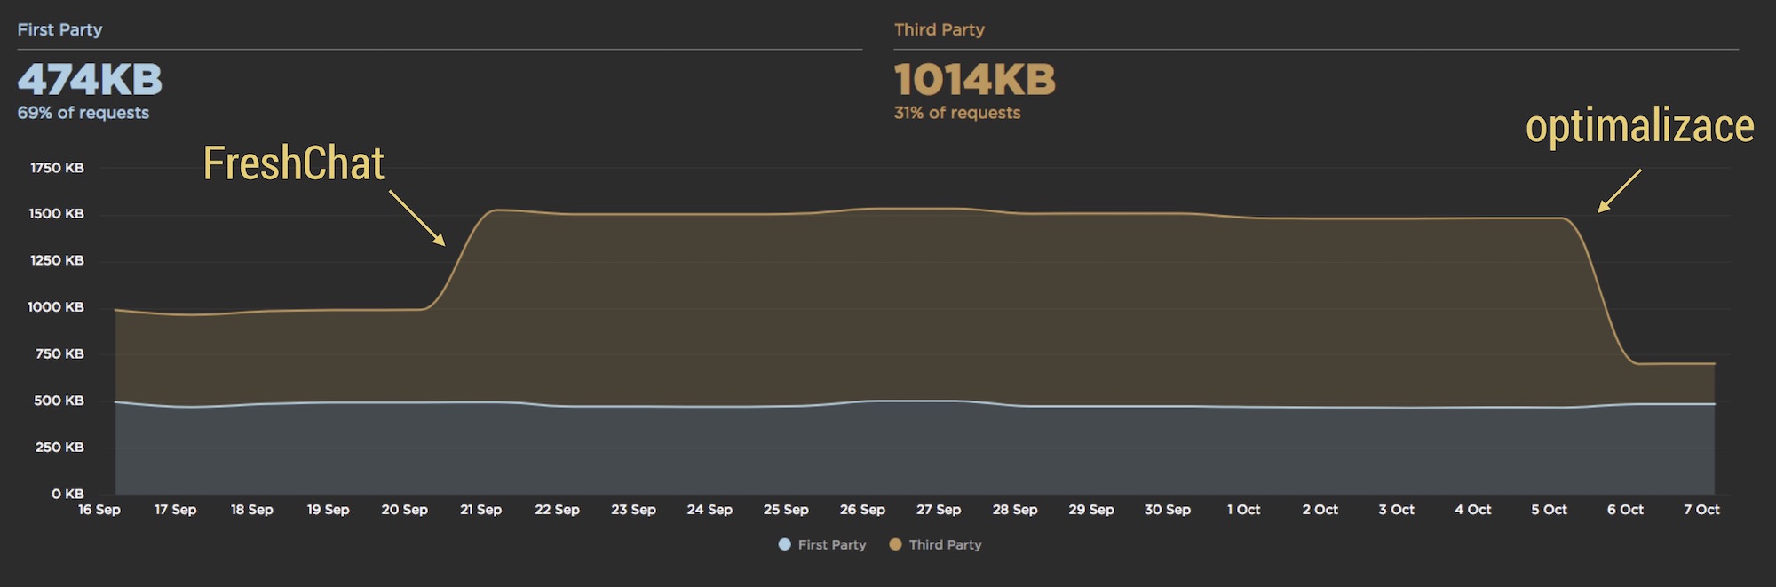Toggle the First Party series legend label

[831, 544]
